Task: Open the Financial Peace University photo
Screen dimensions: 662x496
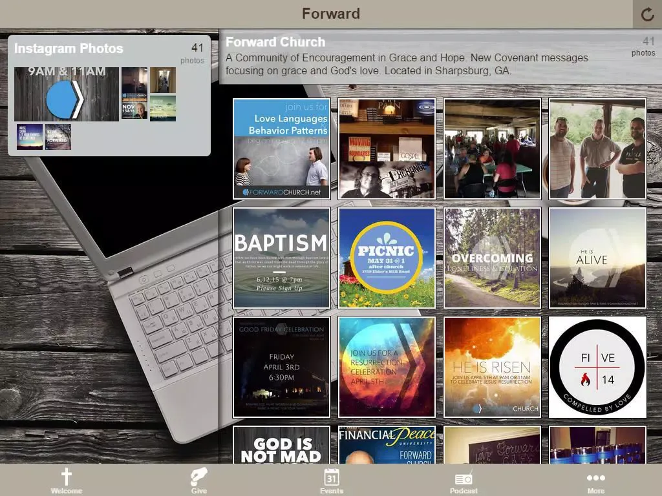Action: click(x=387, y=444)
